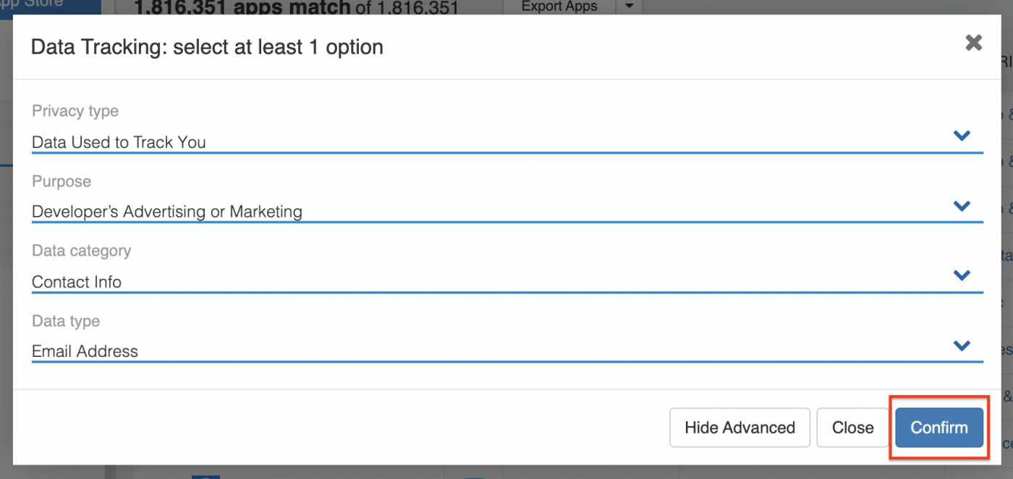Confirm the data tracking selection
The height and width of the screenshot is (479, 1013).
[938, 428]
